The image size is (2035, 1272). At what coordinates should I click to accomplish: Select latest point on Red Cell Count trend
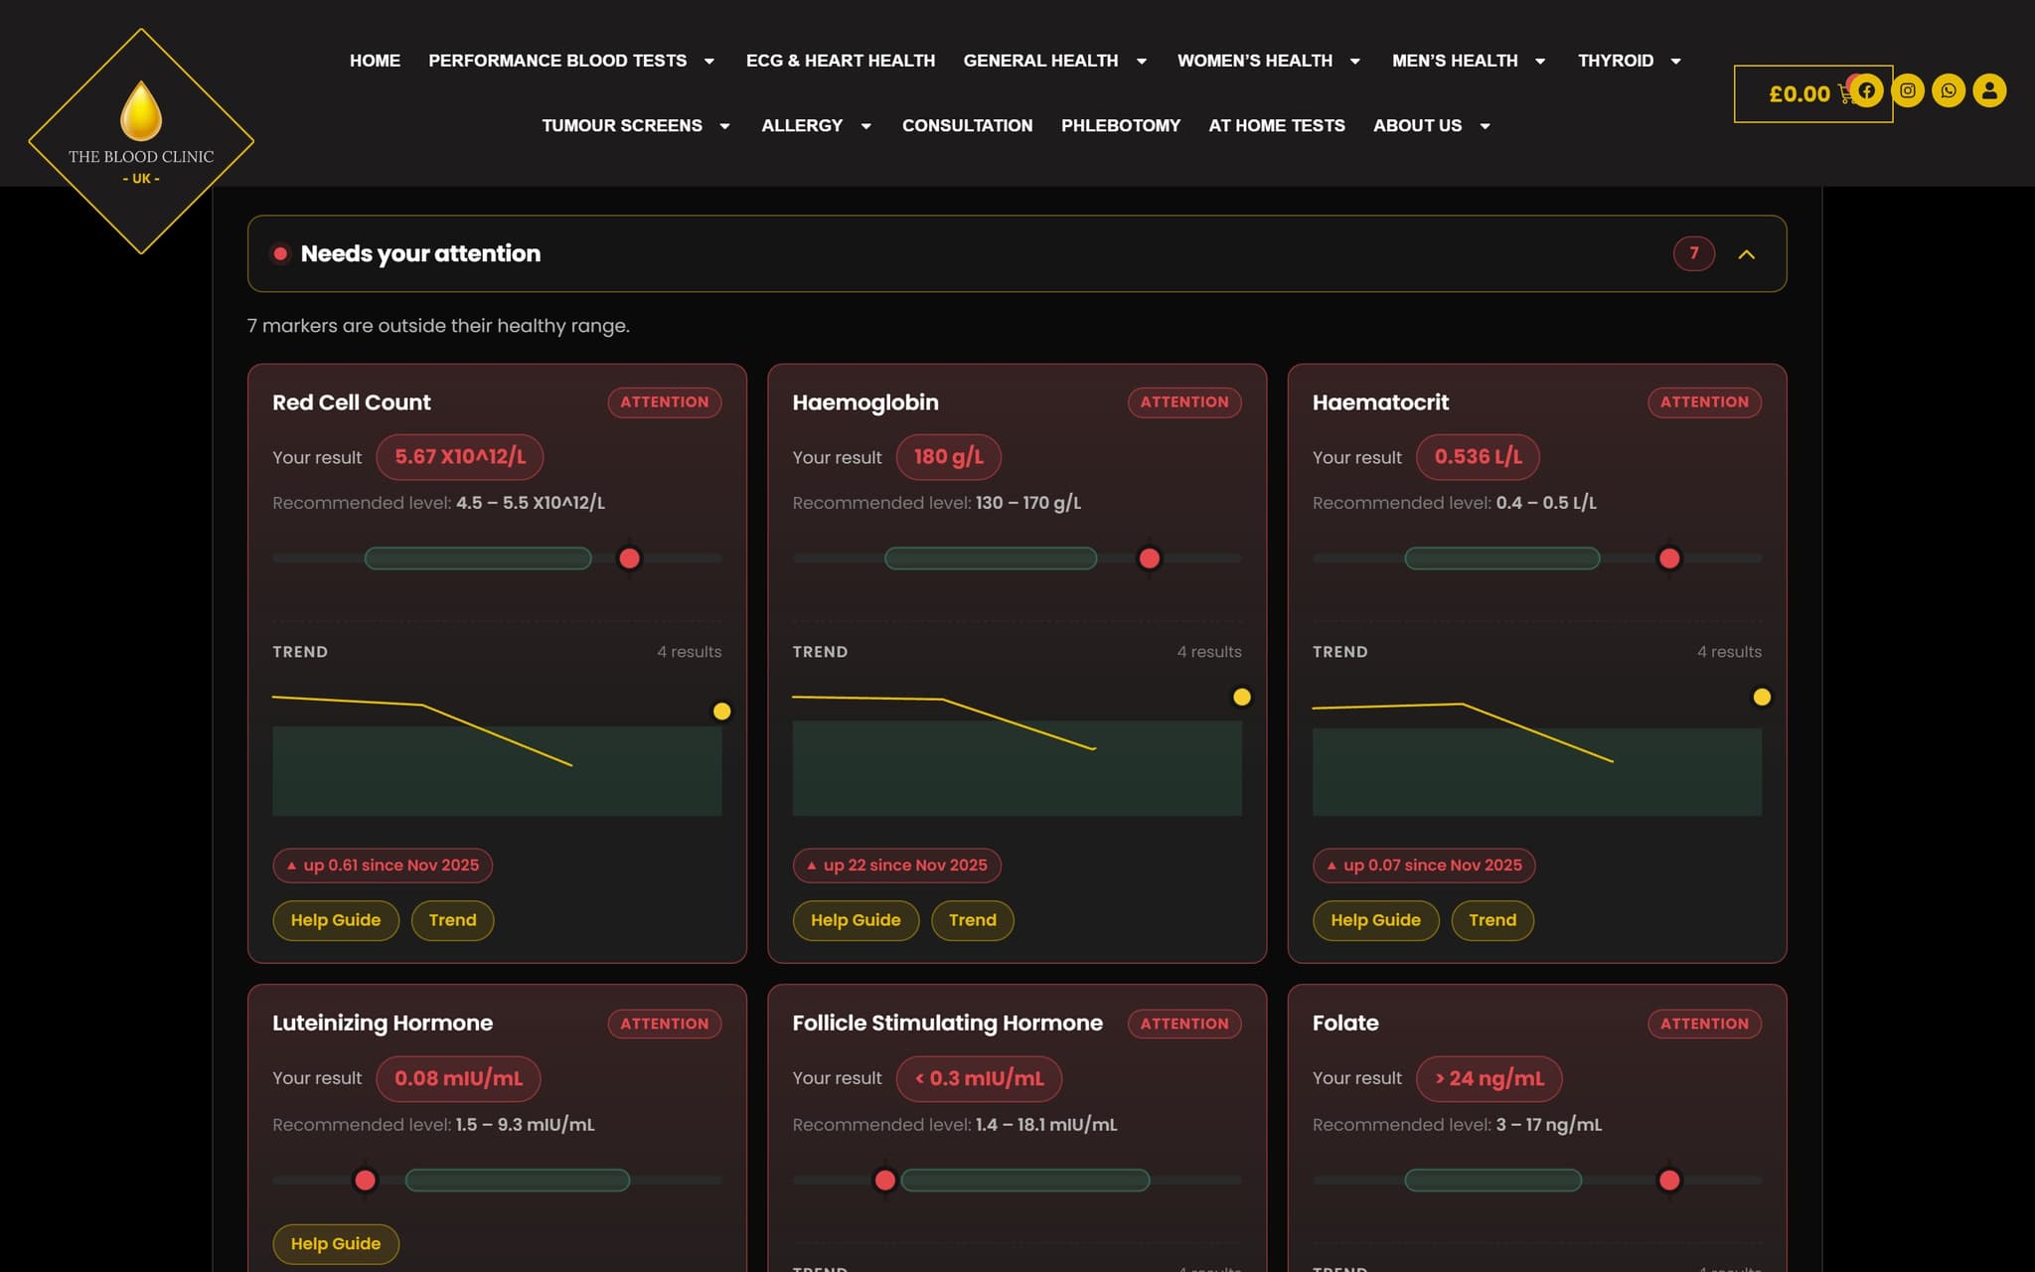click(722, 712)
